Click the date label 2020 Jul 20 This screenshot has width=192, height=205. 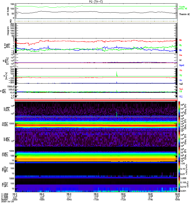pyautogui.click(x=7, y=201)
